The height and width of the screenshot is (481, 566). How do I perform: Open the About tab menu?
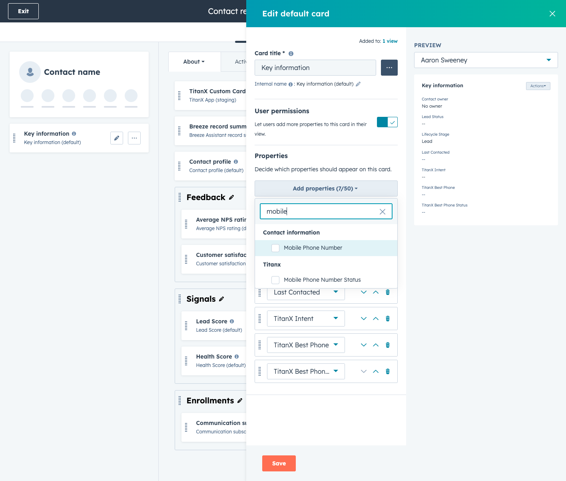click(194, 62)
